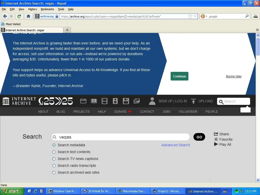The image size is (260, 195).
Task: Select Search text contents radio option
Action: (x=54, y=152)
